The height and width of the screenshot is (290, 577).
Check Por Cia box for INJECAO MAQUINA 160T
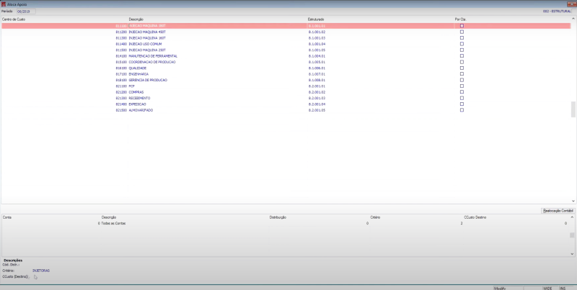click(462, 38)
